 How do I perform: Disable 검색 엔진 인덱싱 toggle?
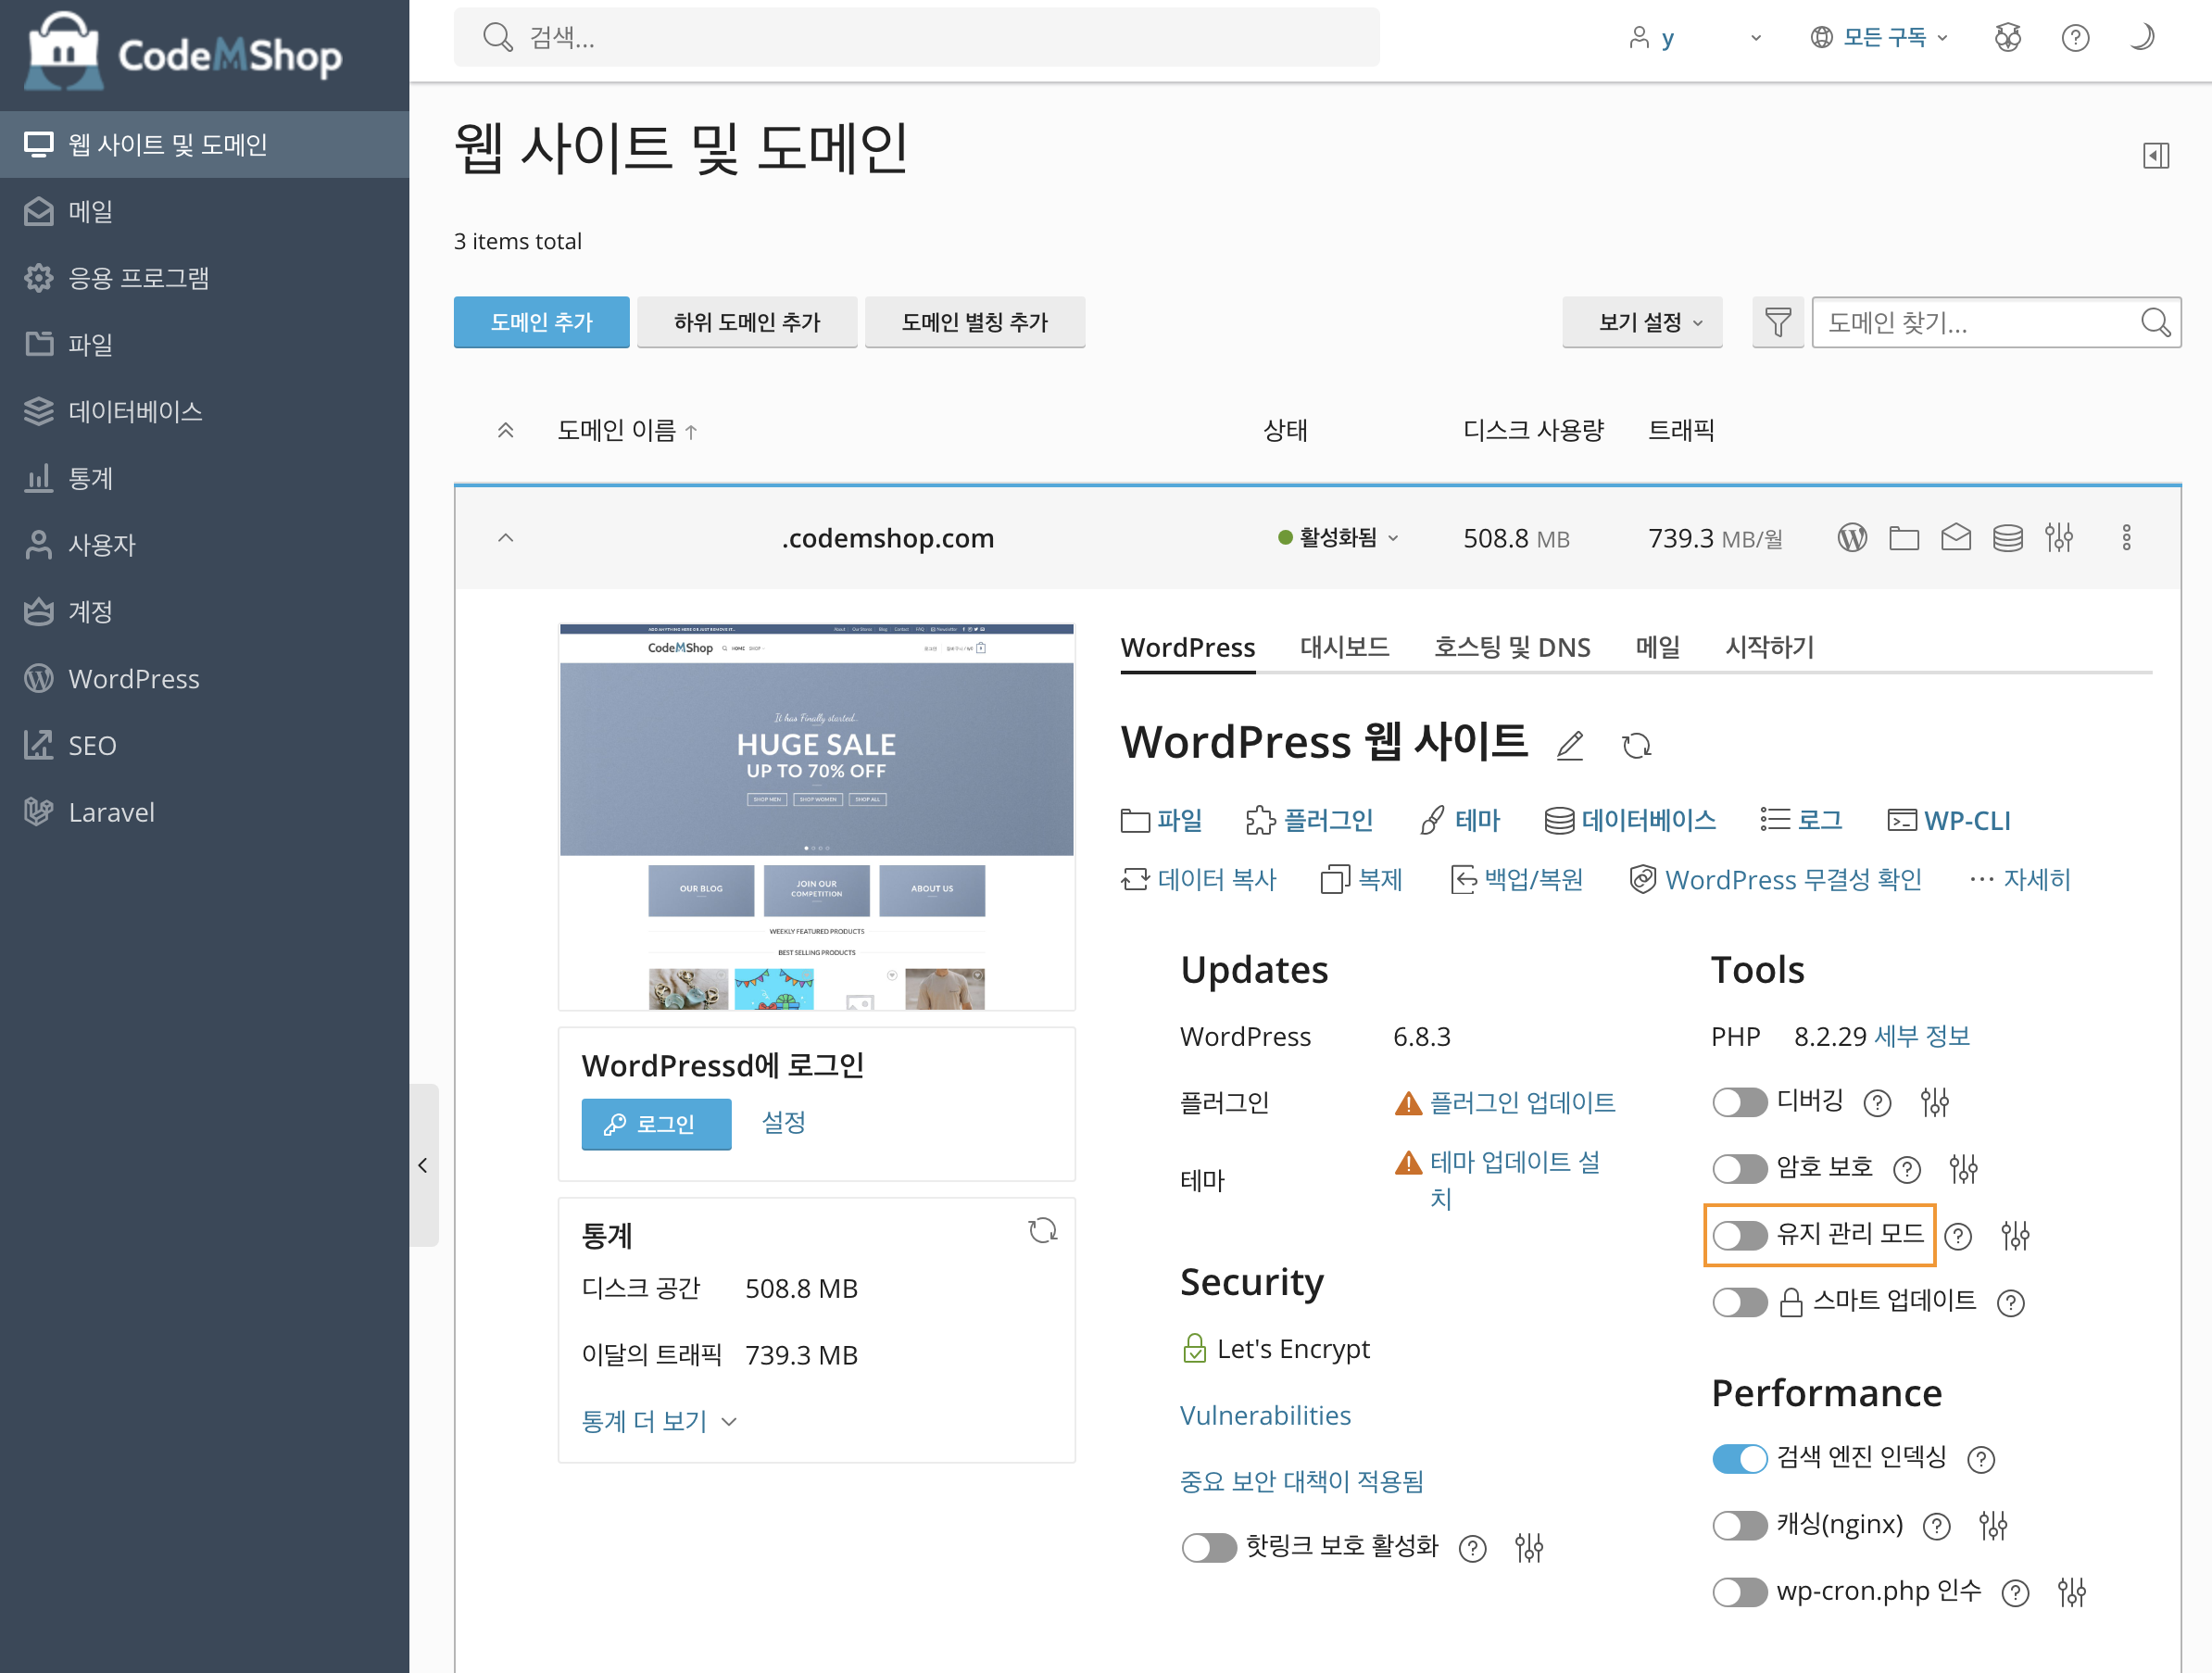tap(1740, 1459)
